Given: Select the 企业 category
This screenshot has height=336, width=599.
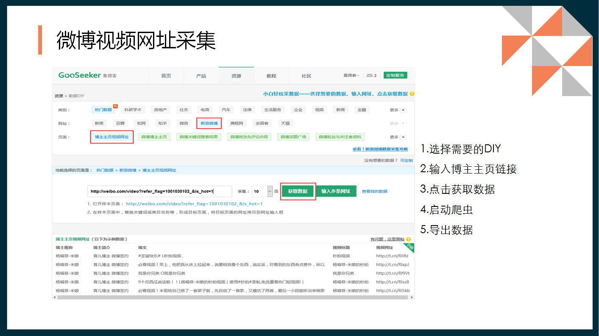Looking at the screenshot, I should coord(298,110).
